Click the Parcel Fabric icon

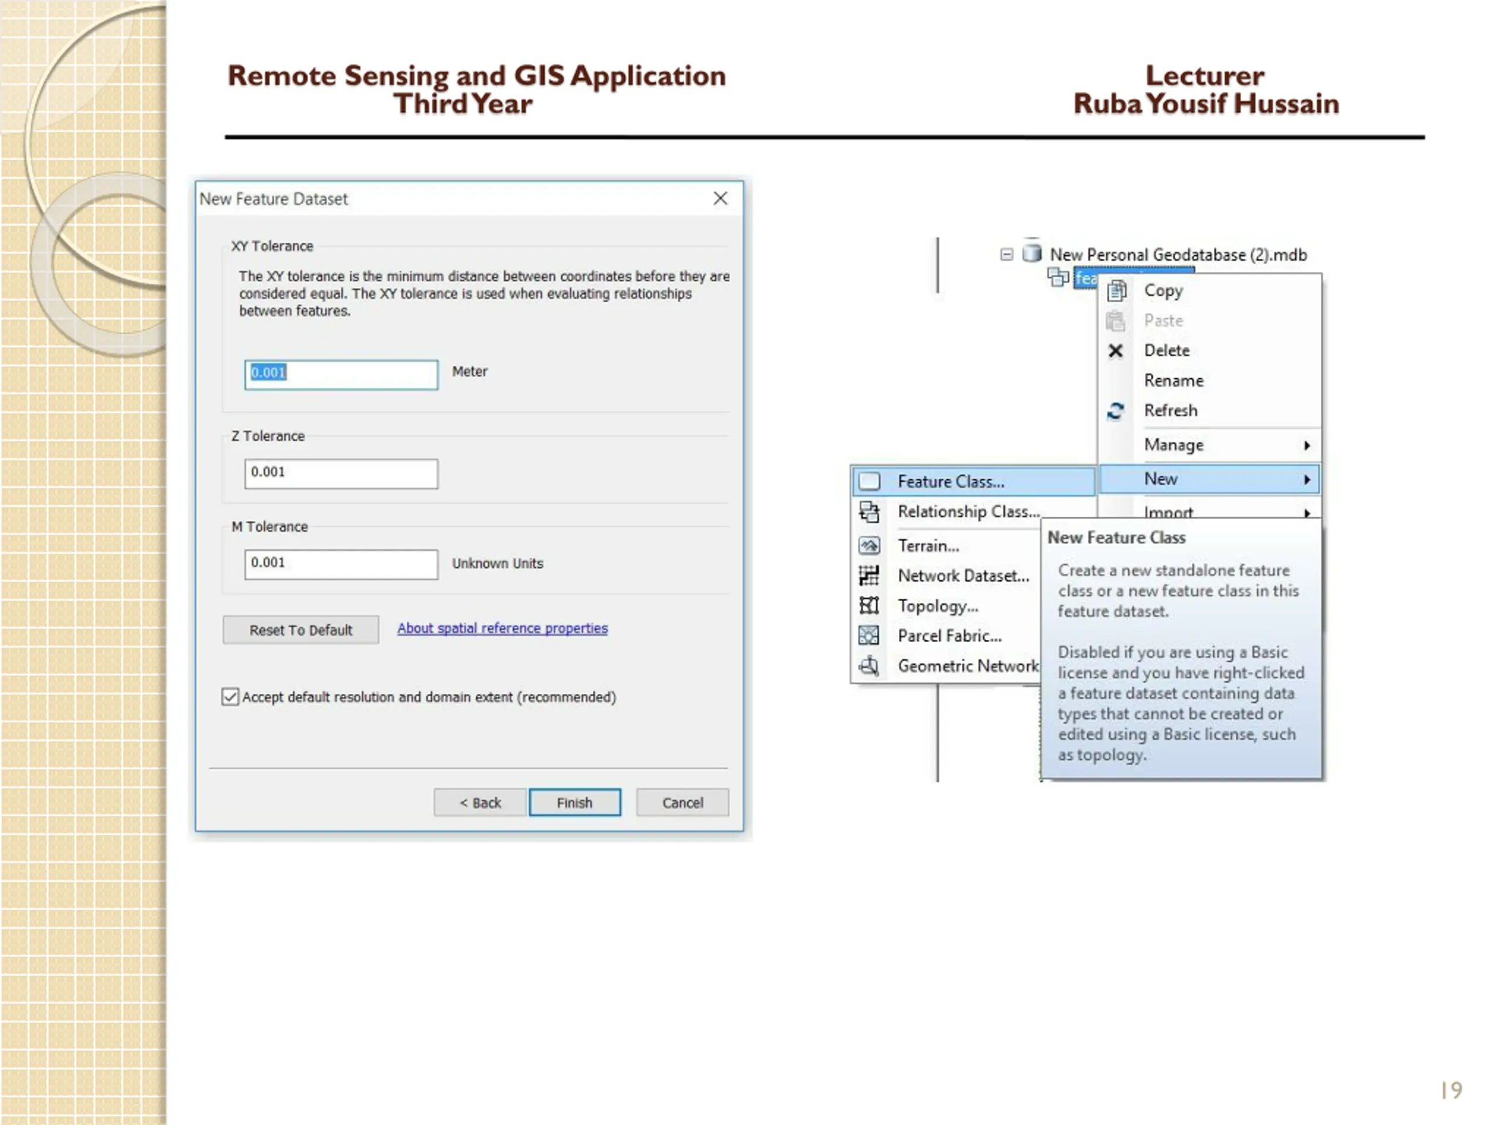[870, 635]
